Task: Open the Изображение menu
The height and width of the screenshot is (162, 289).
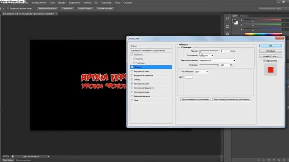Action: 39,3
